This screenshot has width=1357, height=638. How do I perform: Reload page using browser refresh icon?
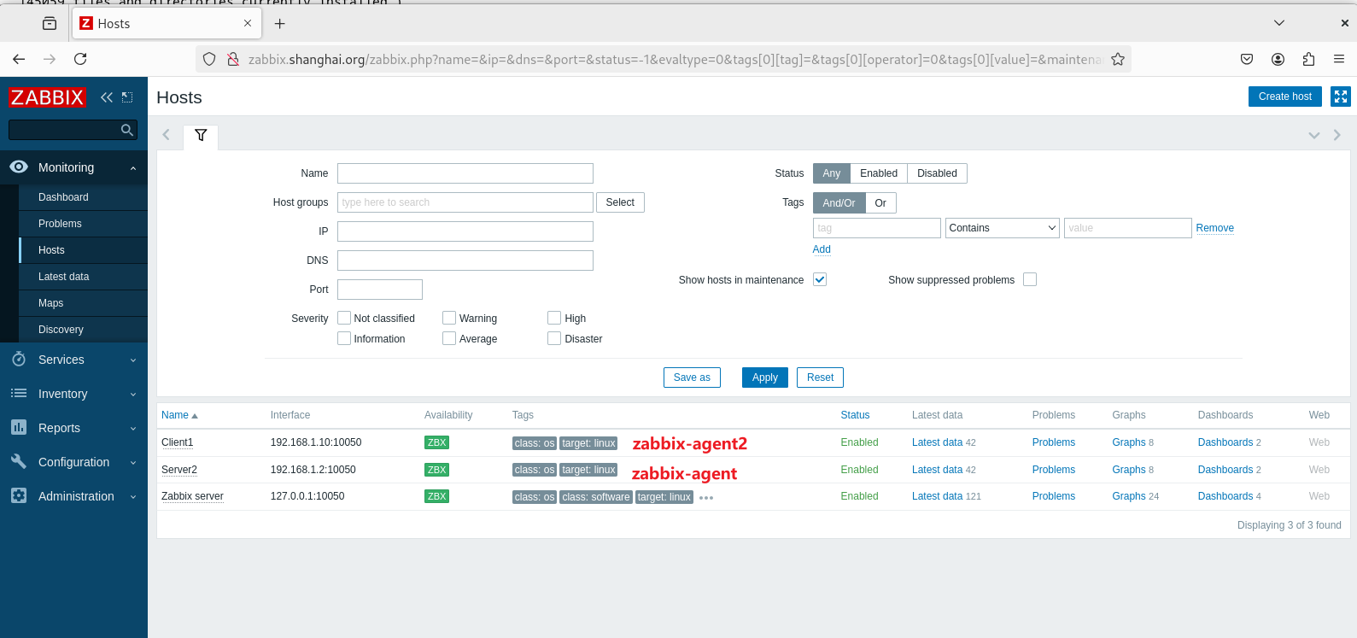(x=80, y=59)
